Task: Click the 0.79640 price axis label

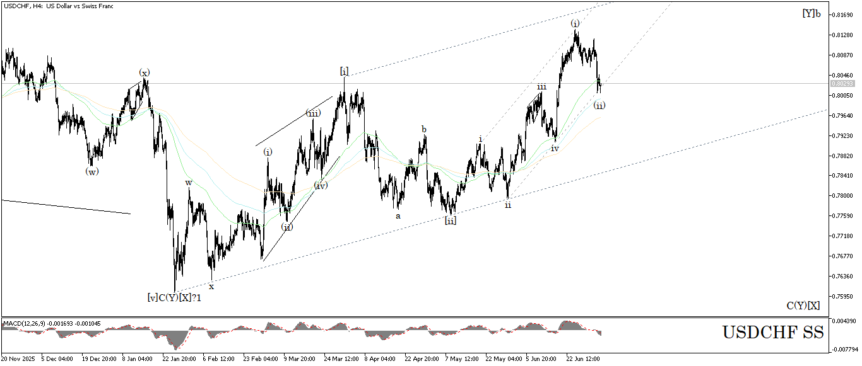Action: pyautogui.click(x=842, y=115)
